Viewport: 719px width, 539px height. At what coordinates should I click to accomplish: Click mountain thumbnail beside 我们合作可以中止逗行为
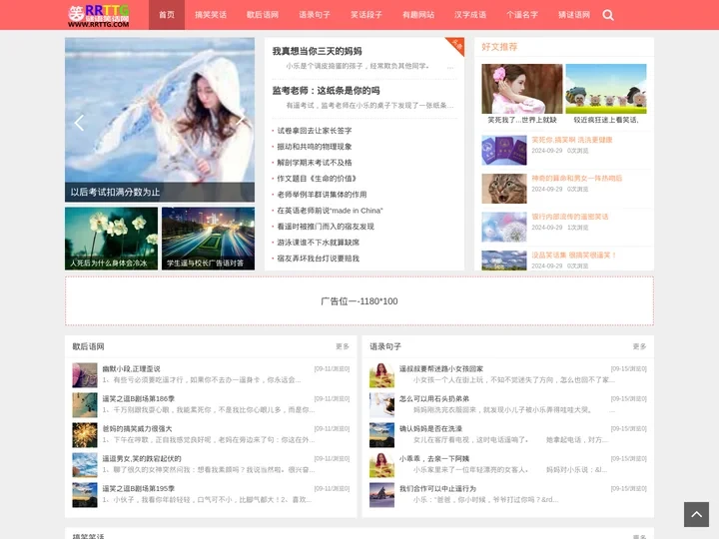(381, 495)
